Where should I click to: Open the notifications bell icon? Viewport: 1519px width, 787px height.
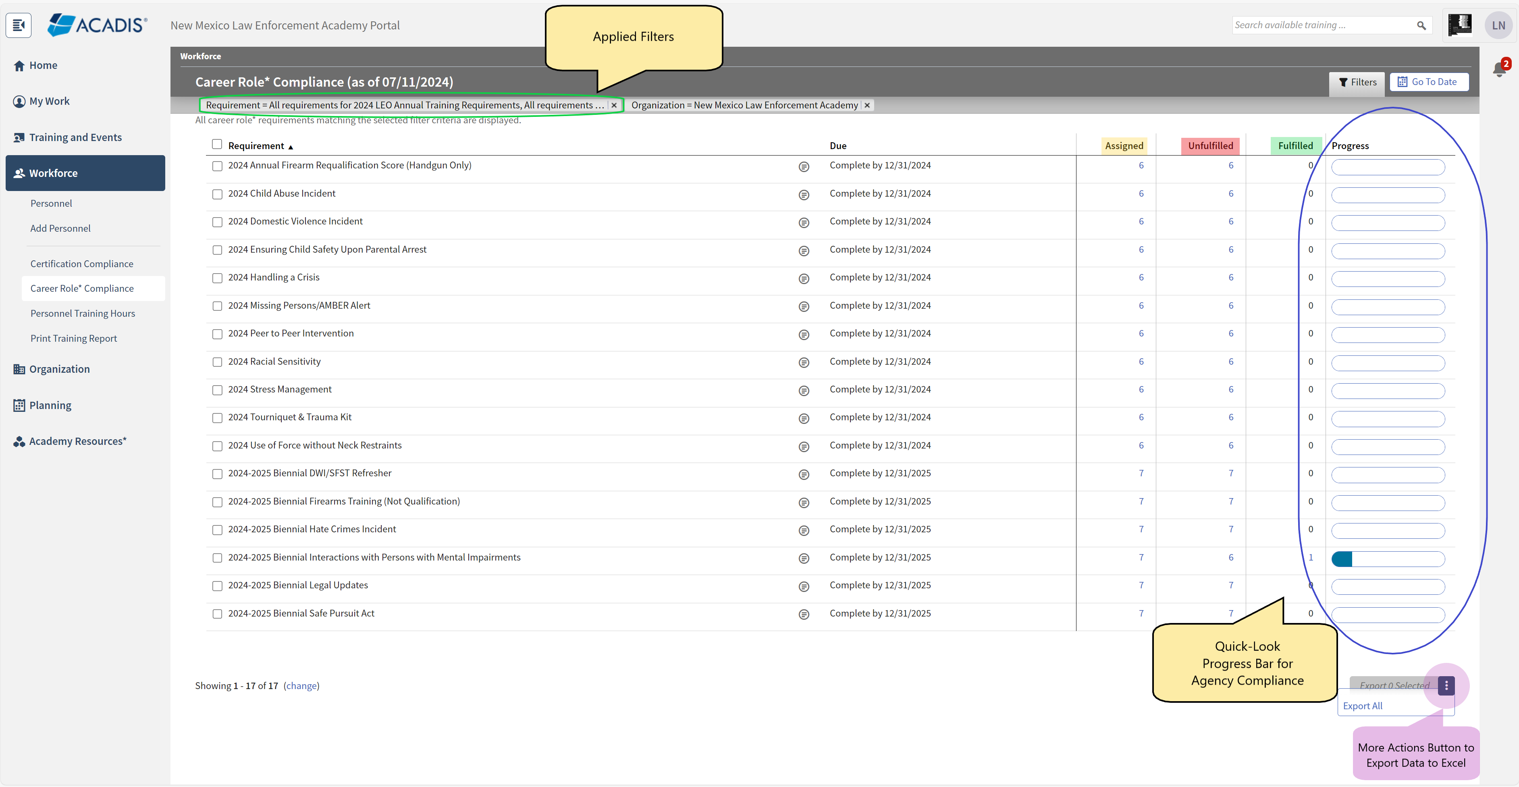(1500, 70)
